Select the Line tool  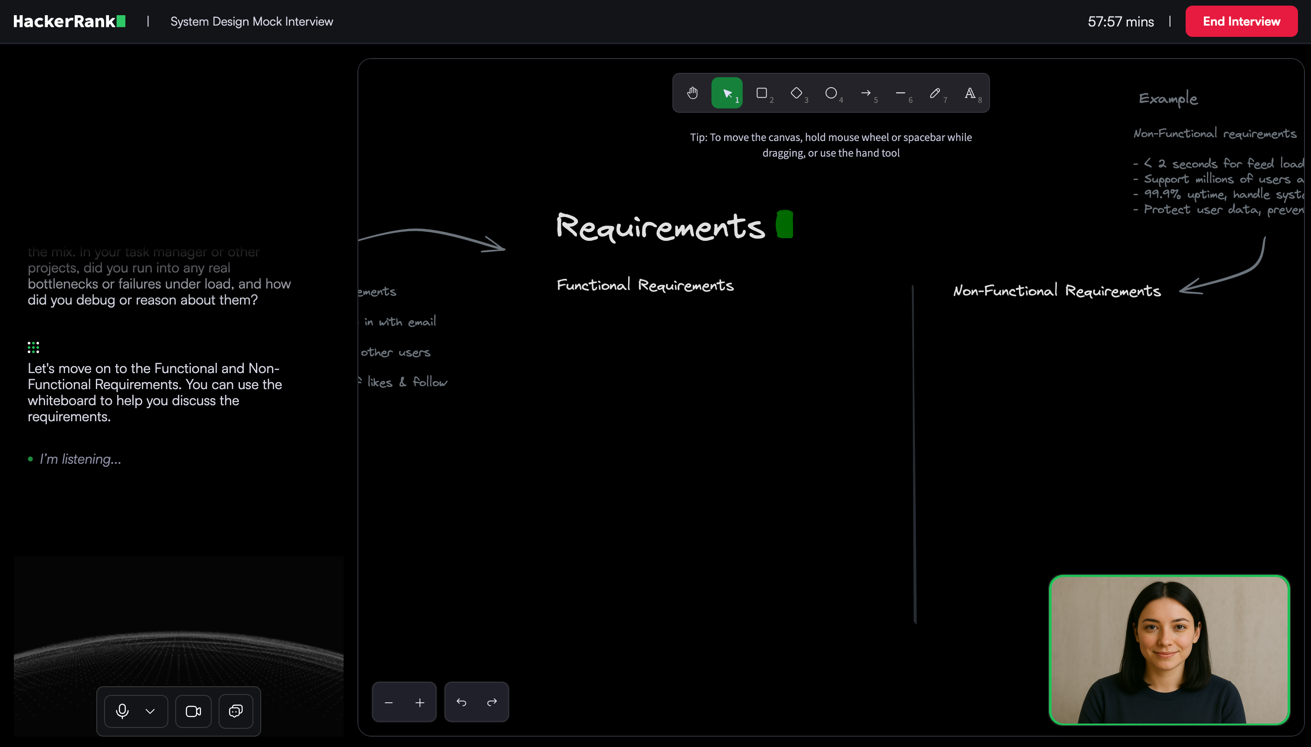pyautogui.click(x=900, y=93)
